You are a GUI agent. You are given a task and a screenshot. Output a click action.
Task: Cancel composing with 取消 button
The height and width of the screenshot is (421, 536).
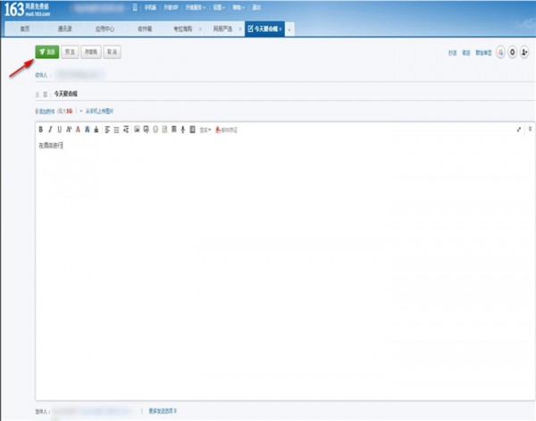click(x=112, y=52)
